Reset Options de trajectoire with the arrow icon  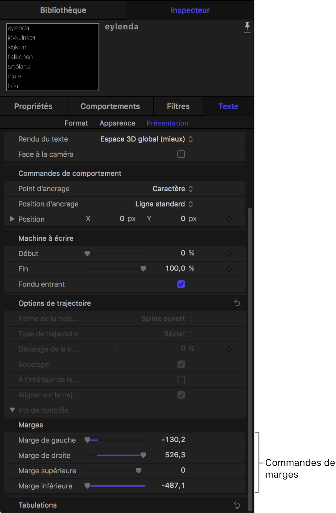tap(237, 303)
